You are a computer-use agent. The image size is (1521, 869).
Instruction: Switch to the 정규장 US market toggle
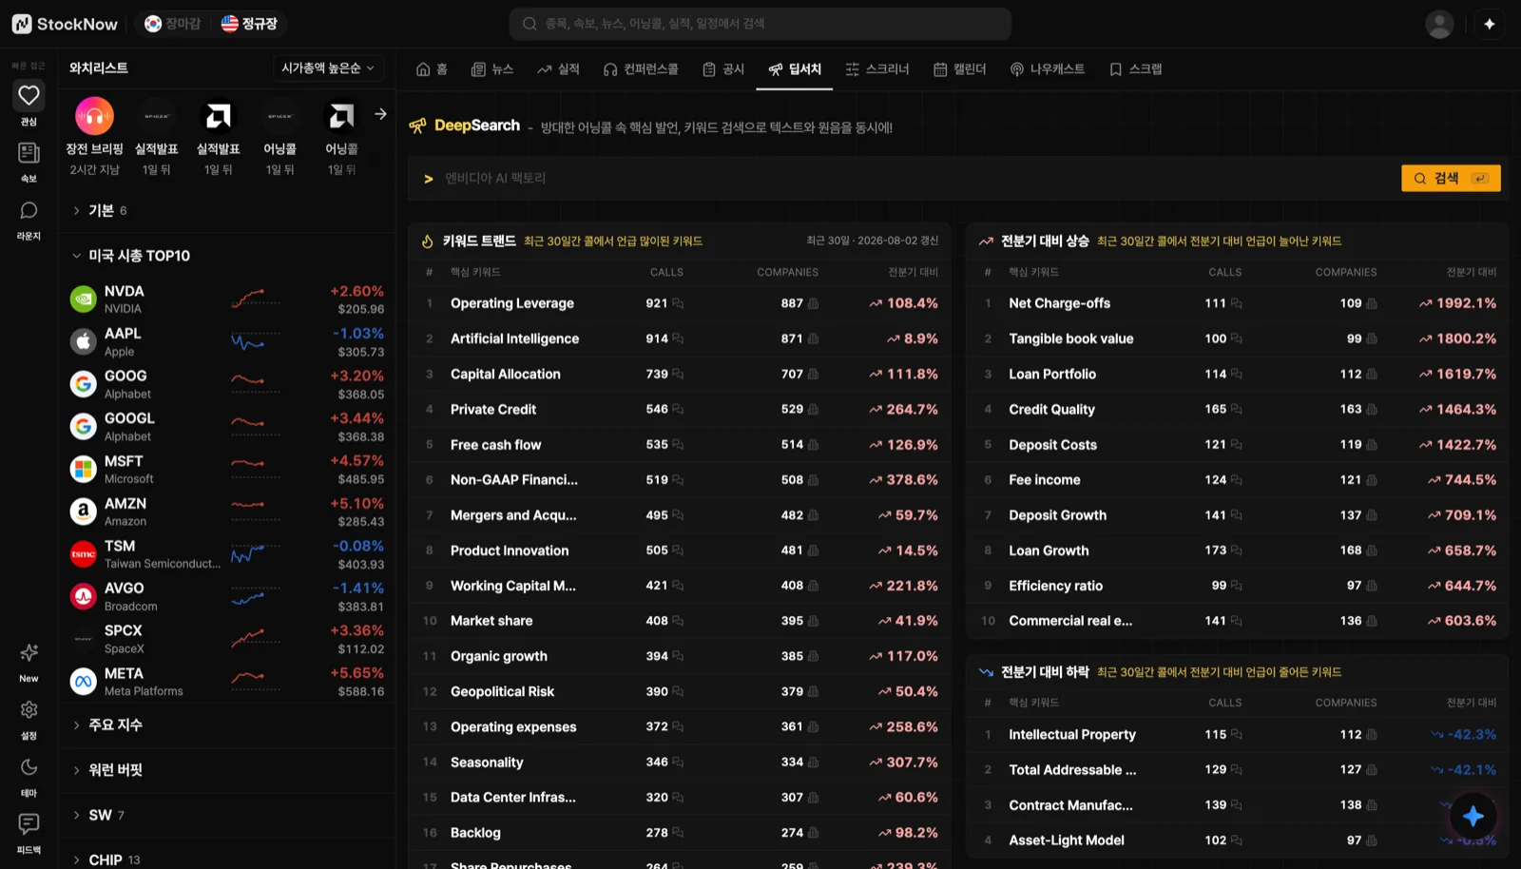249,24
